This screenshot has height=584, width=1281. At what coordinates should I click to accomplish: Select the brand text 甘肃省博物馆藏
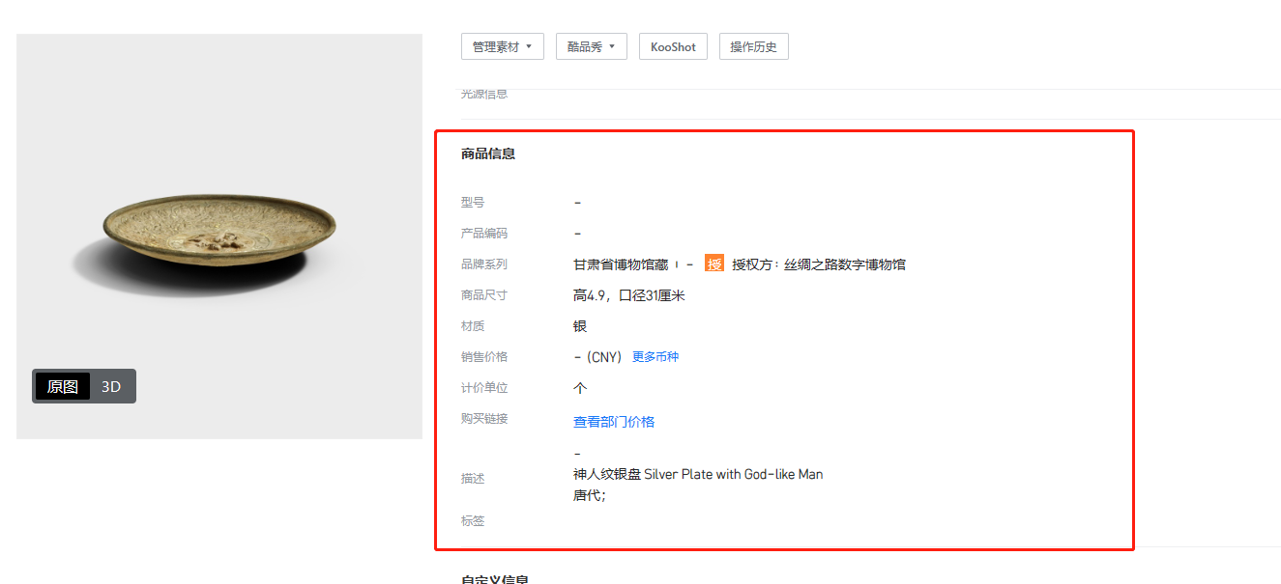[620, 264]
